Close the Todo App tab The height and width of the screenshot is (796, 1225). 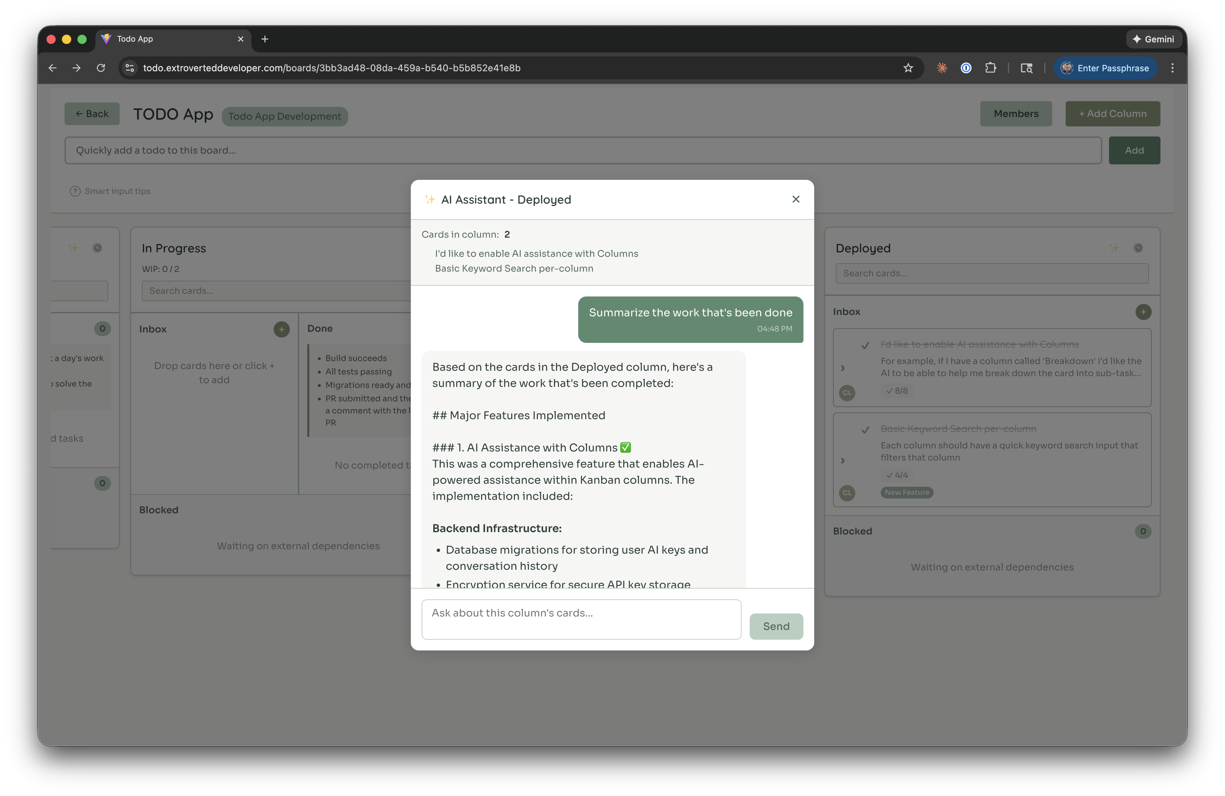point(240,39)
